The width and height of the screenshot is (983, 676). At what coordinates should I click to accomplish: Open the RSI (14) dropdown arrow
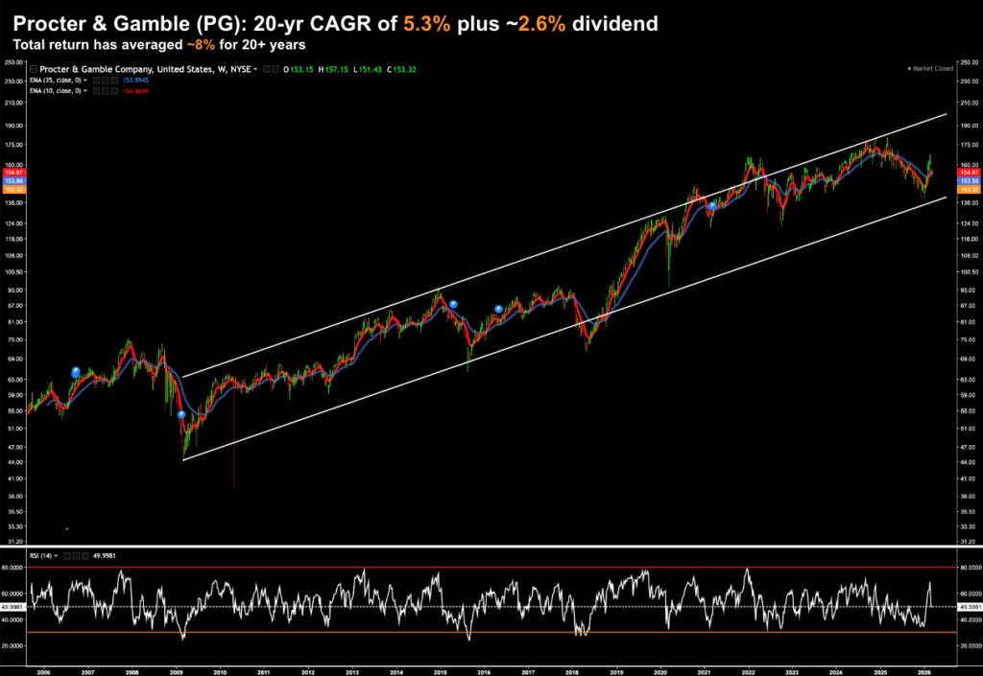[x=58, y=555]
